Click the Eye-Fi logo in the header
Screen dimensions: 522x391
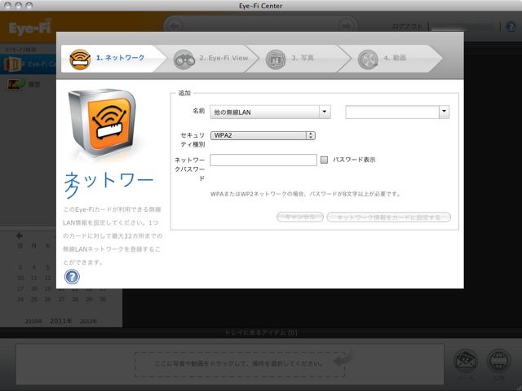click(30, 27)
